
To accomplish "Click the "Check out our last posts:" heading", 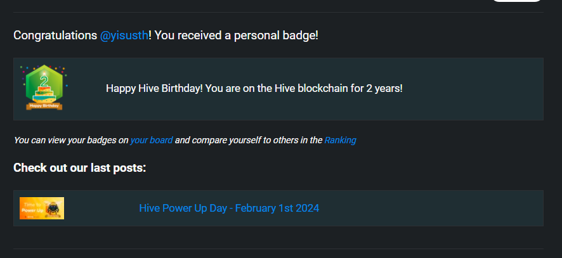I will click(x=79, y=168).
